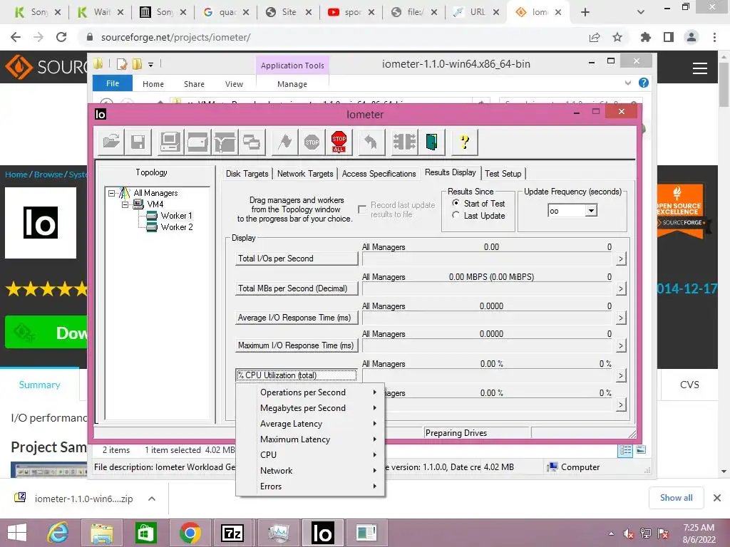Image resolution: width=730 pixels, height=547 pixels.
Task: Open Network submenu in popup
Action: point(310,471)
